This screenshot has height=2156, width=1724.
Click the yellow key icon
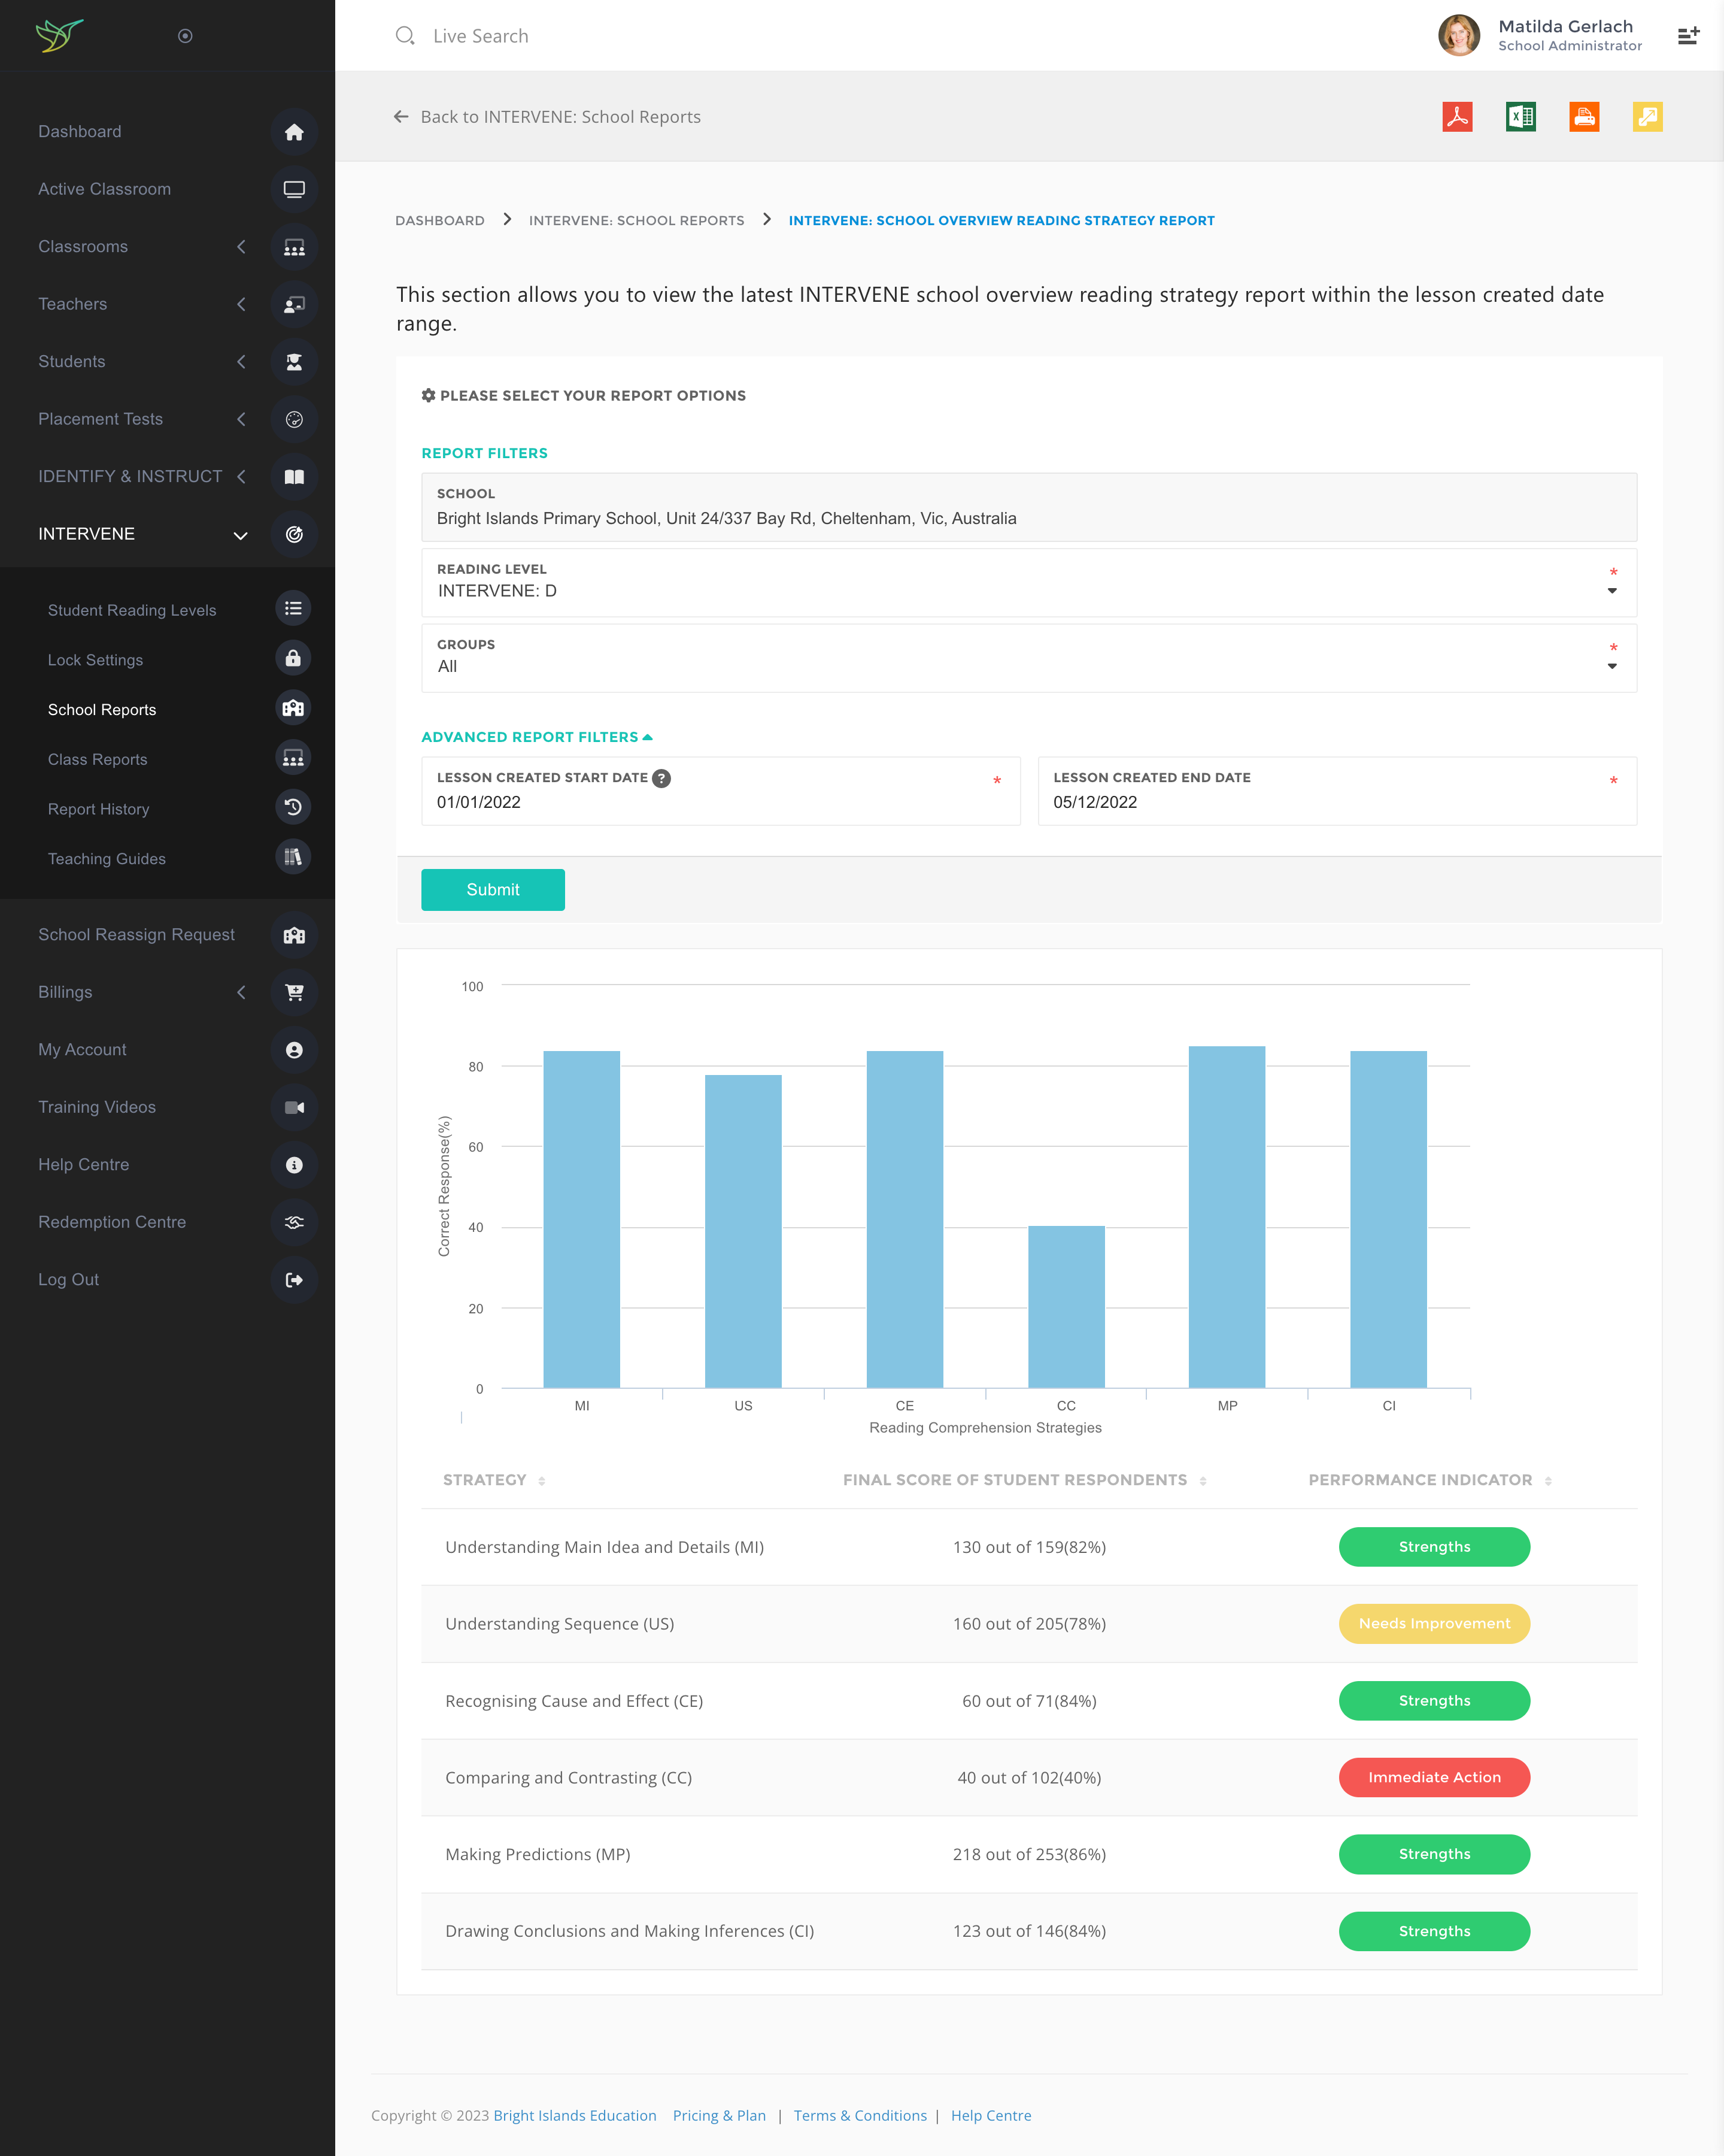[x=1647, y=117]
